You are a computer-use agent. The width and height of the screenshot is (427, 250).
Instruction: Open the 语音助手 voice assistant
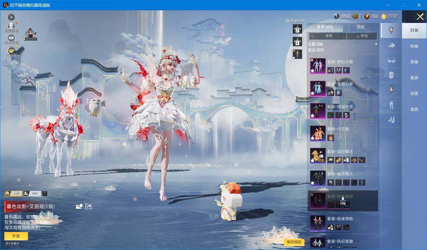click(x=31, y=34)
